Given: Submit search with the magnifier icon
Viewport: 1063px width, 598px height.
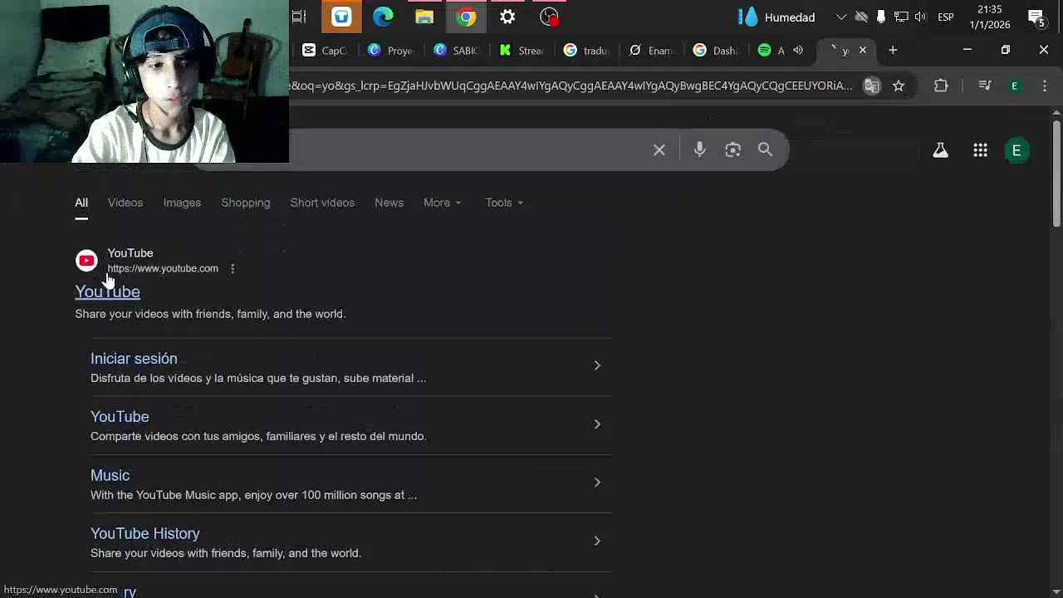Looking at the screenshot, I should pyautogui.click(x=765, y=149).
